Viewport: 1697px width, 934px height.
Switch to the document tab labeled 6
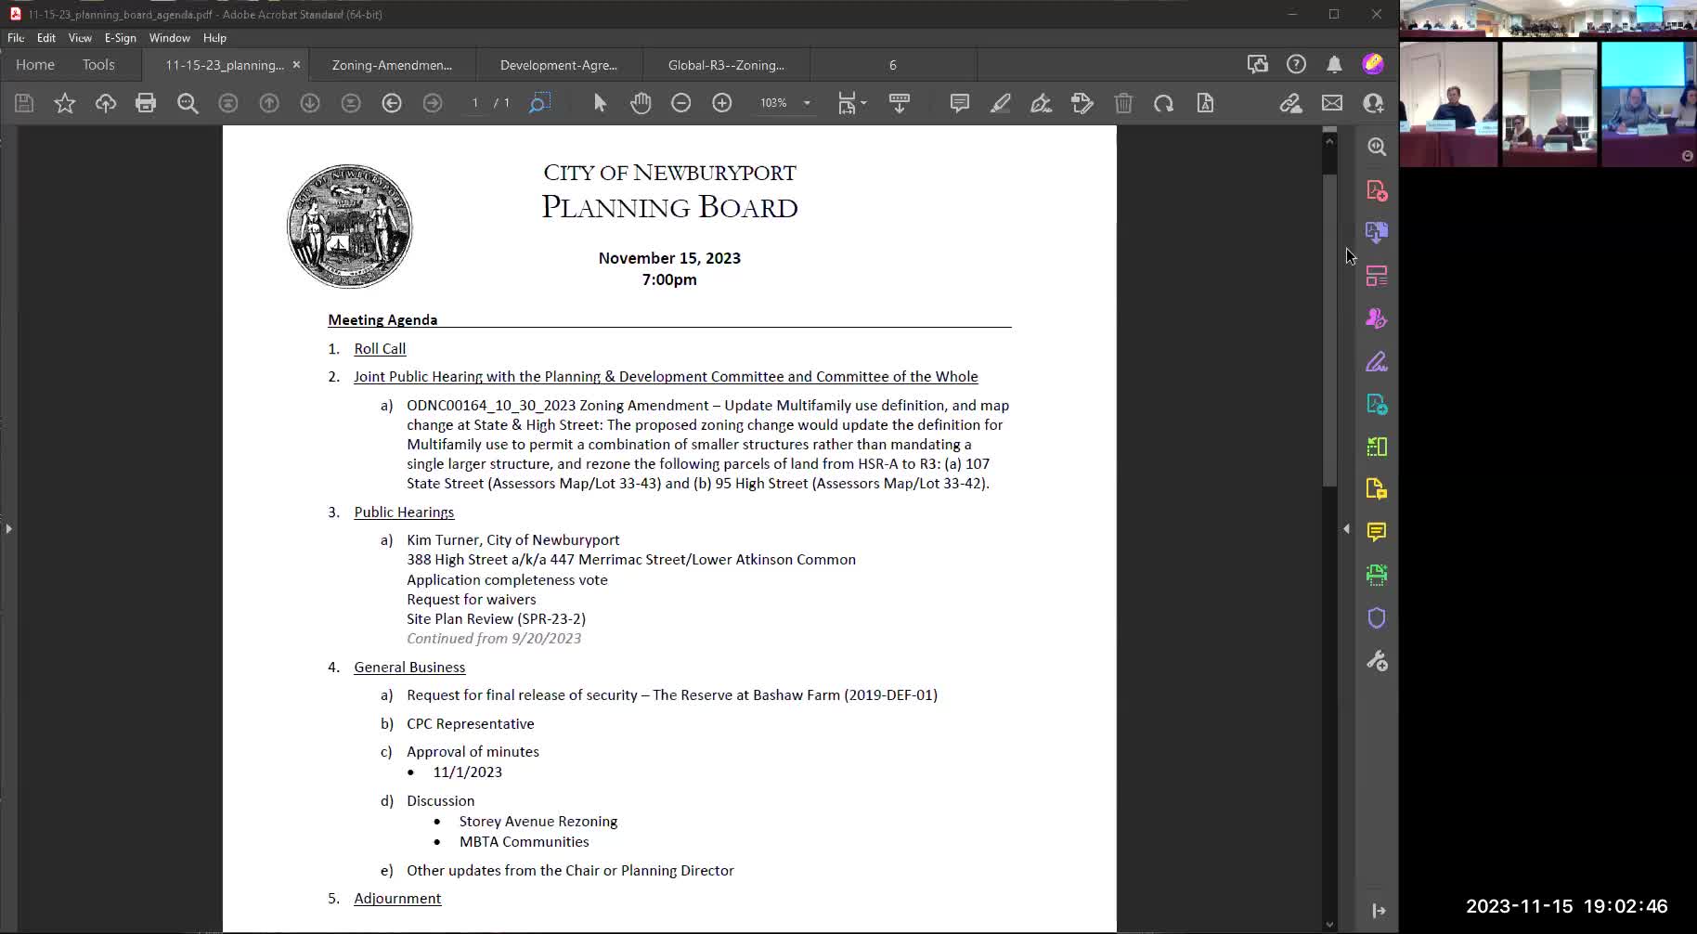click(x=893, y=65)
